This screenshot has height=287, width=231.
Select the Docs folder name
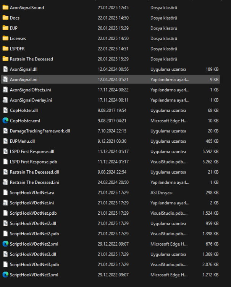coord(15,18)
